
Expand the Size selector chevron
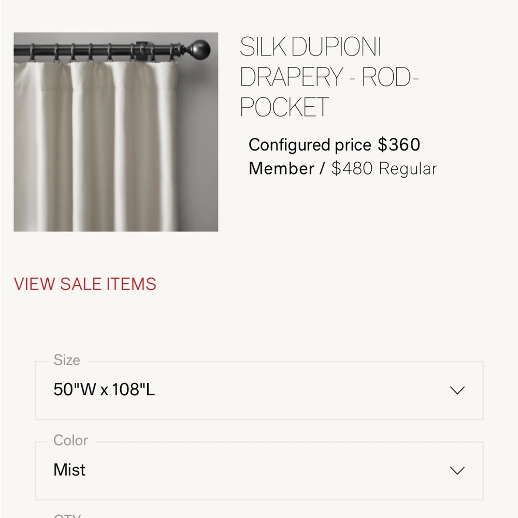pyautogui.click(x=456, y=391)
